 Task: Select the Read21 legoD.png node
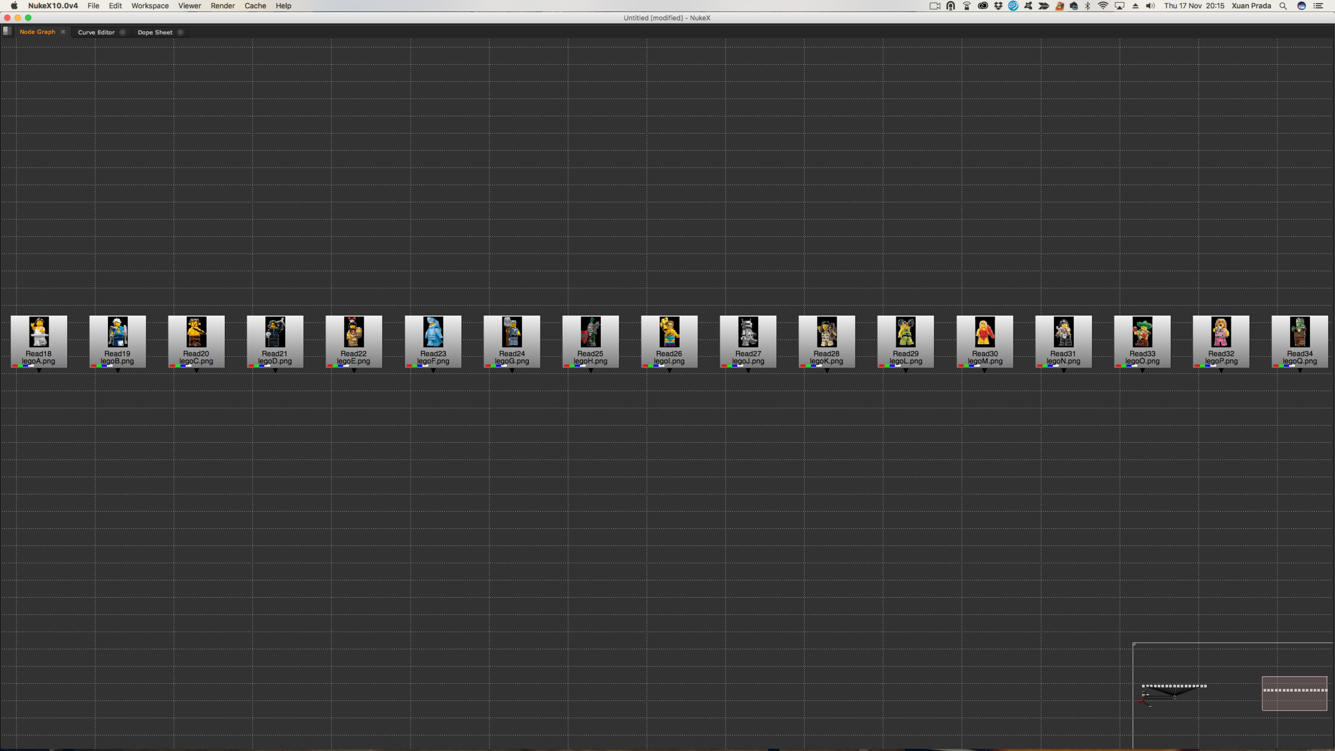pos(275,341)
